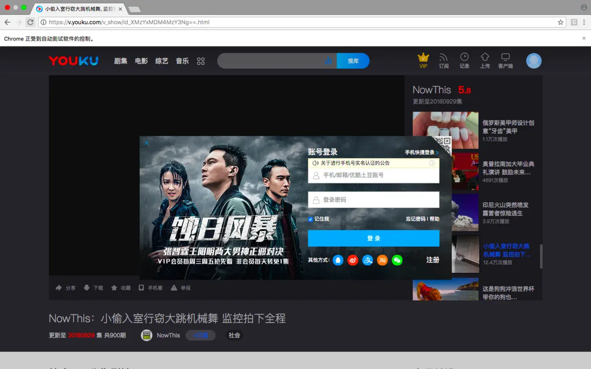Image resolution: width=591 pixels, height=369 pixels.
Task: Click the announcement help question icon
Action: pos(432,163)
